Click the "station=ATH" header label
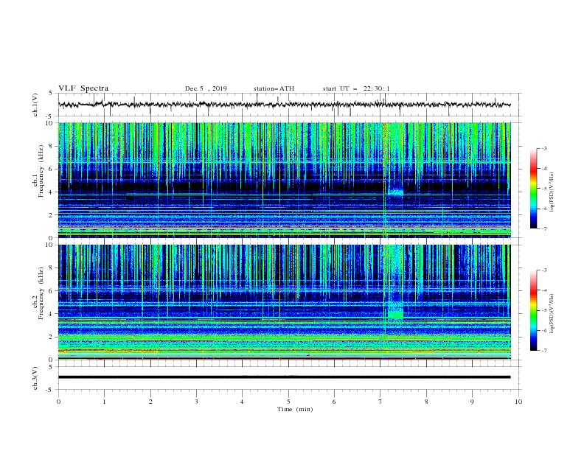The image size is (584, 451). tap(274, 88)
